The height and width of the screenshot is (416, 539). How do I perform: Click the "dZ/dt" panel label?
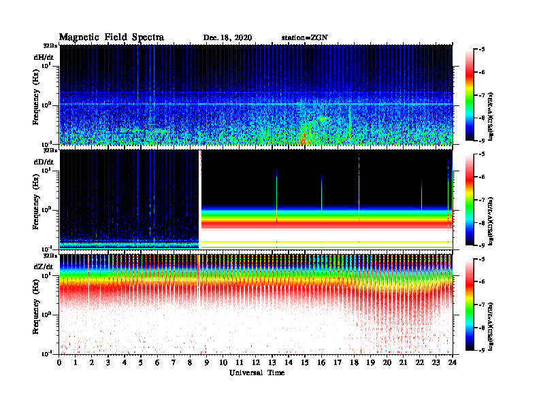(x=44, y=266)
